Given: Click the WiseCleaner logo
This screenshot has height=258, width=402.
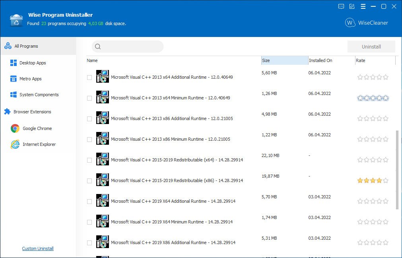Looking at the screenshot, I should [x=366, y=23].
